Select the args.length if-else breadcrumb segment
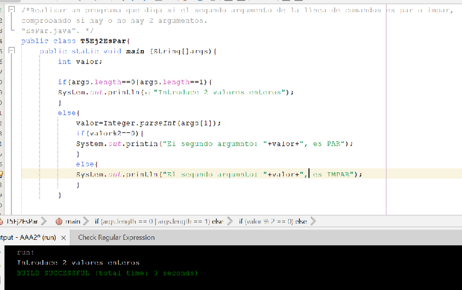Screen dimensions: 462x290 click(x=155, y=221)
